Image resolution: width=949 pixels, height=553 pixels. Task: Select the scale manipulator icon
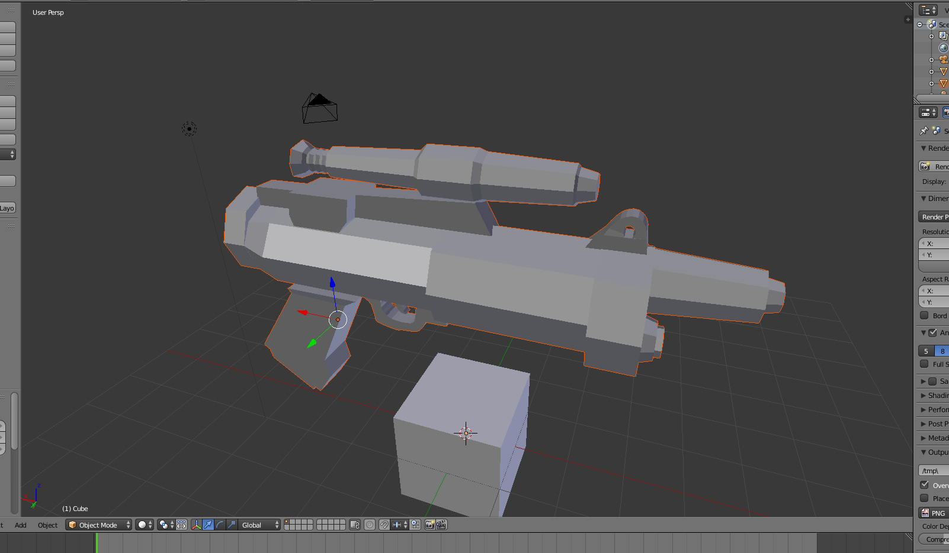232,525
